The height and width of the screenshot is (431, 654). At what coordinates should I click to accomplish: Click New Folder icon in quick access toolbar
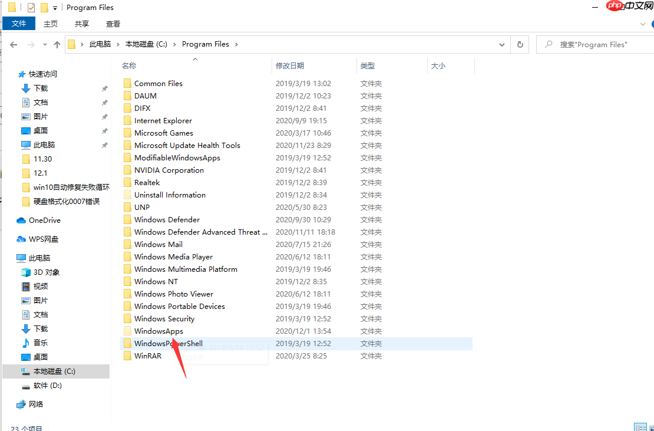44,8
